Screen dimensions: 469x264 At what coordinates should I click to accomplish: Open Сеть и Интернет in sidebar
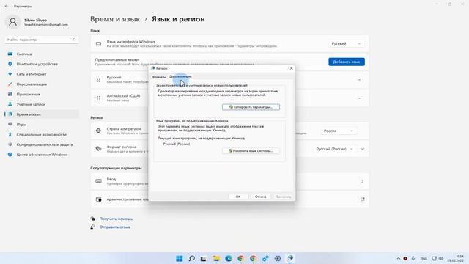pos(42,74)
